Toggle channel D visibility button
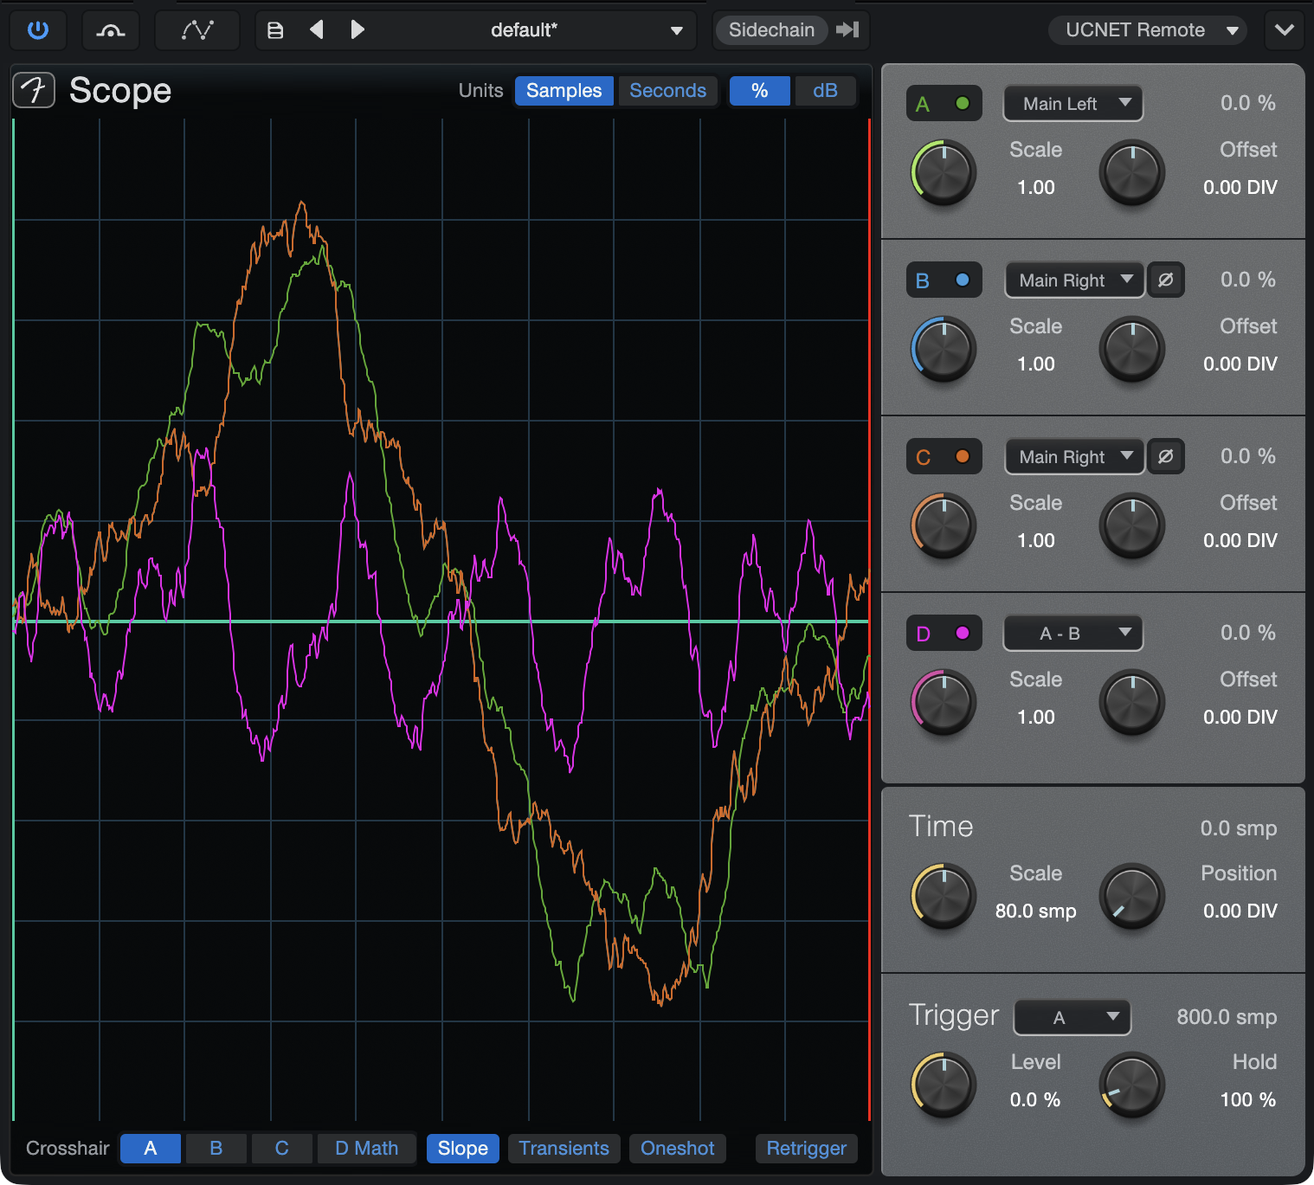 [x=944, y=634]
